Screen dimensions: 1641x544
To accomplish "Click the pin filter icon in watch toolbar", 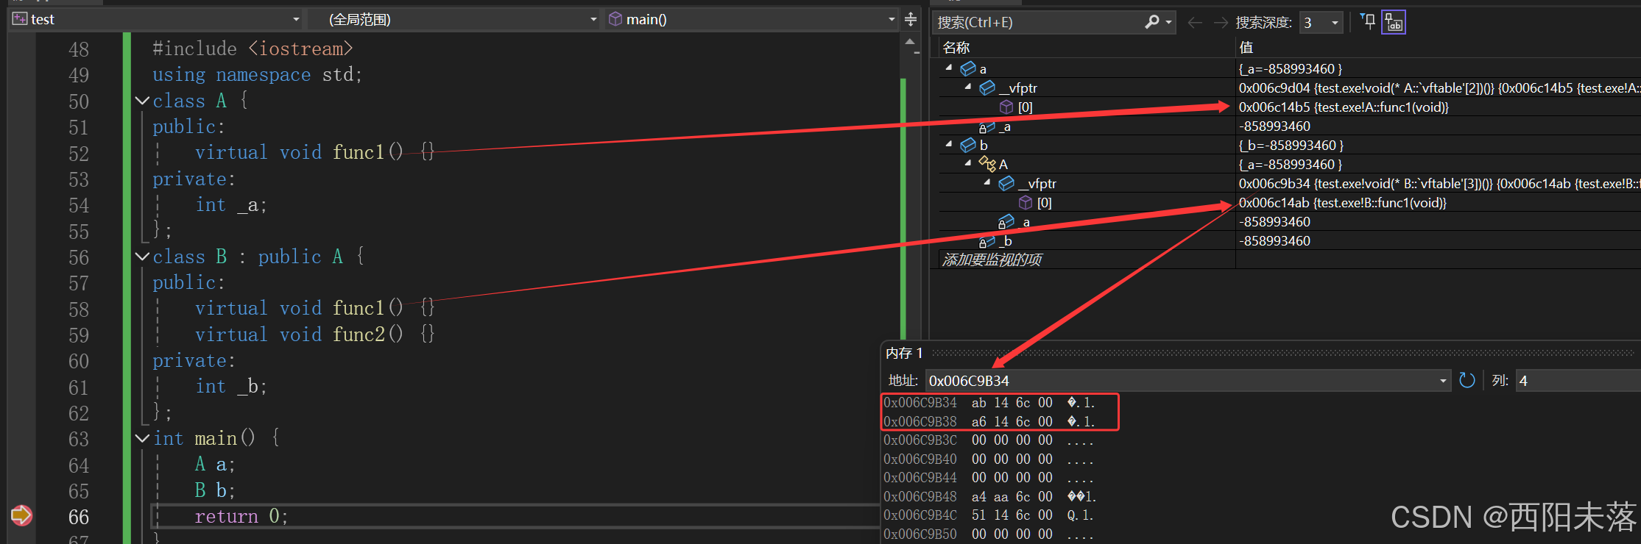I will point(1369,21).
